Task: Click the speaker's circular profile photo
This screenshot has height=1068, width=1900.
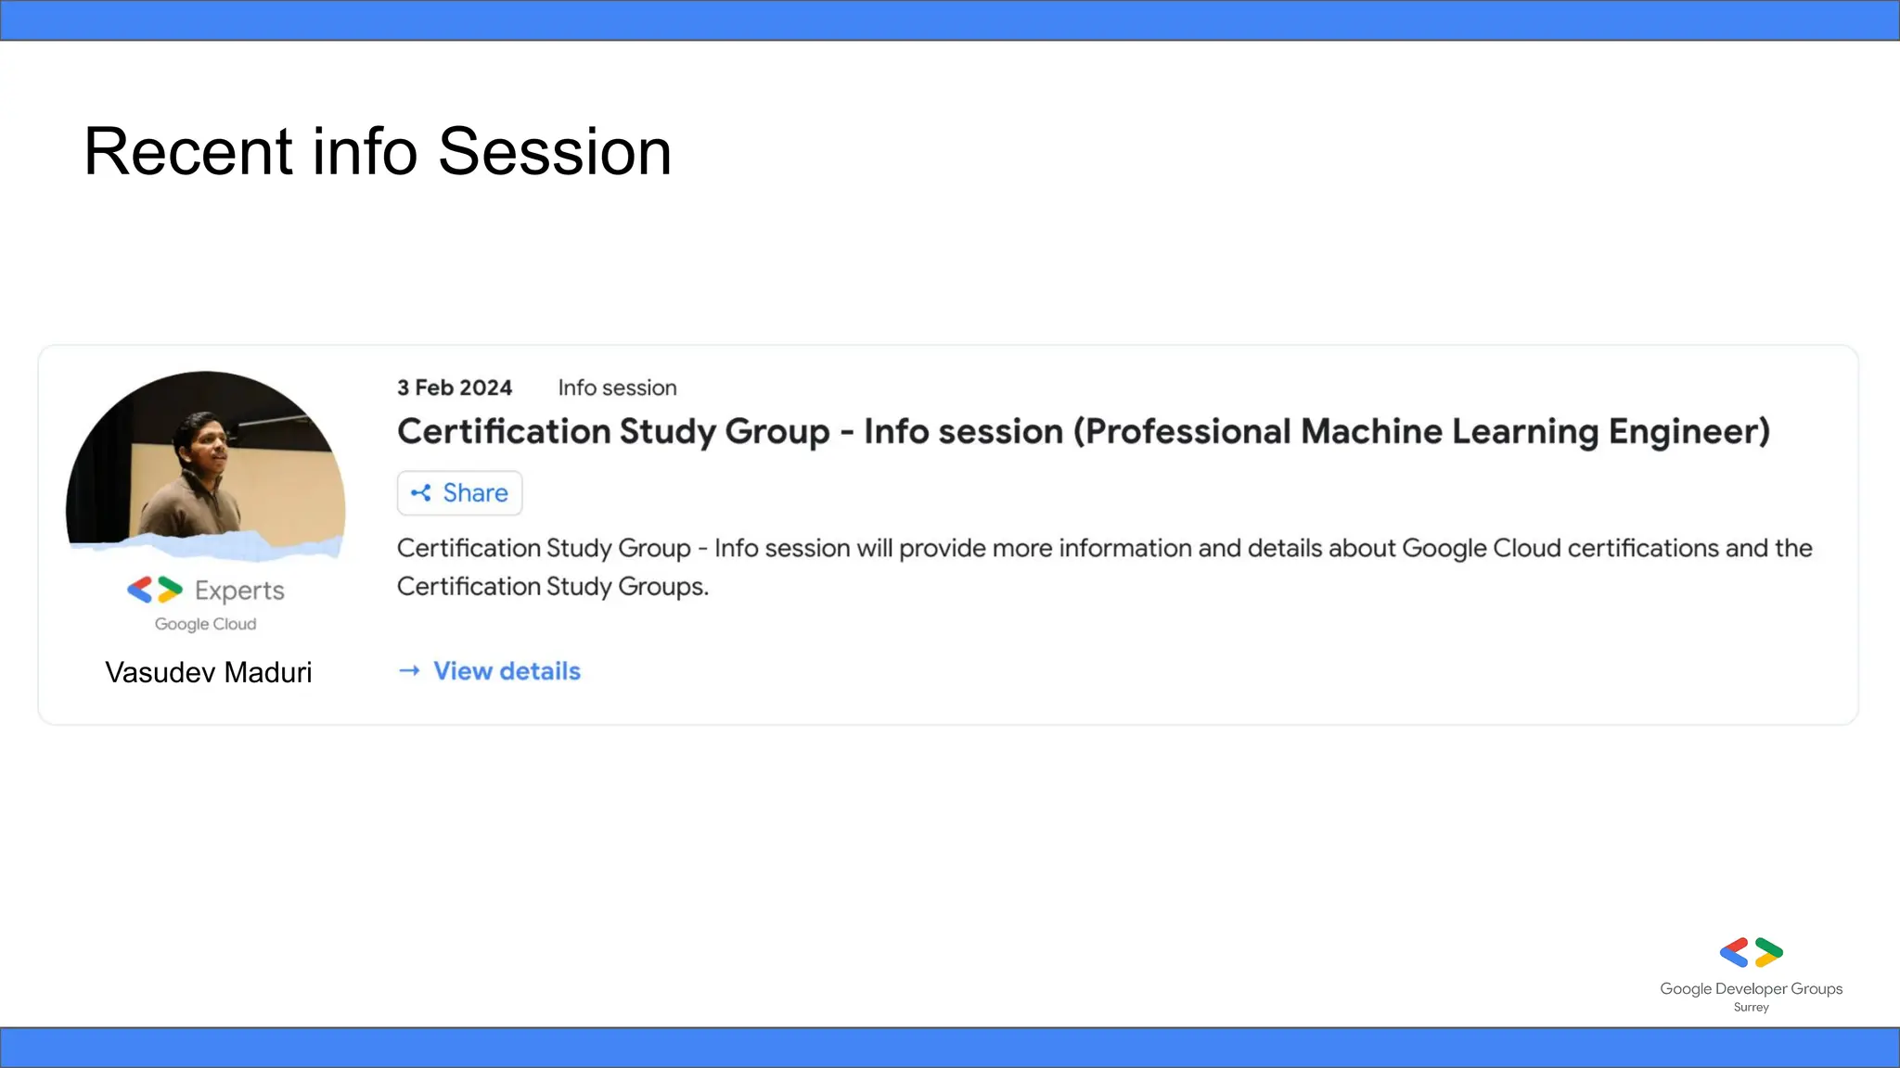Action: (x=206, y=464)
